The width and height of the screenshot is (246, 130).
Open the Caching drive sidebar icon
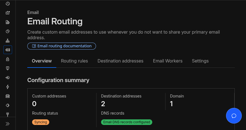tap(8, 96)
